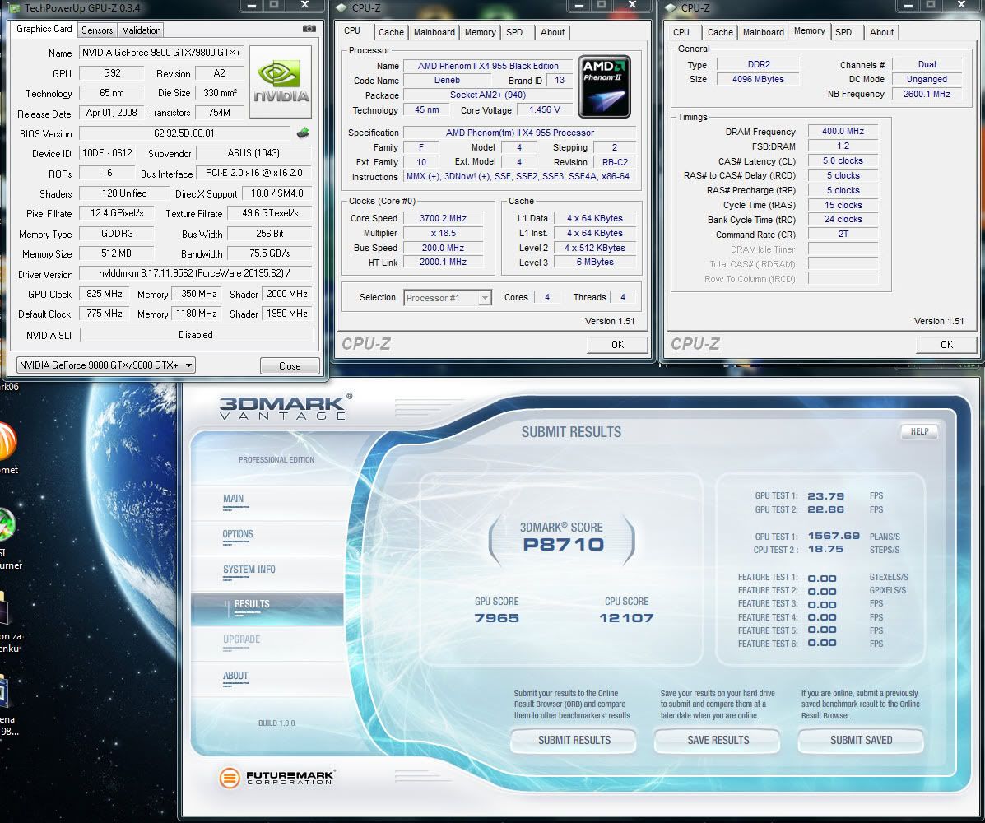The height and width of the screenshot is (823, 985).
Task: Switch to the Sensors tab in GPU-Z
Action: tap(97, 30)
